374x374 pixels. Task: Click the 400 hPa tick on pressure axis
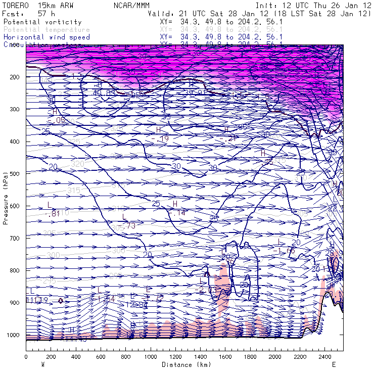[15, 142]
